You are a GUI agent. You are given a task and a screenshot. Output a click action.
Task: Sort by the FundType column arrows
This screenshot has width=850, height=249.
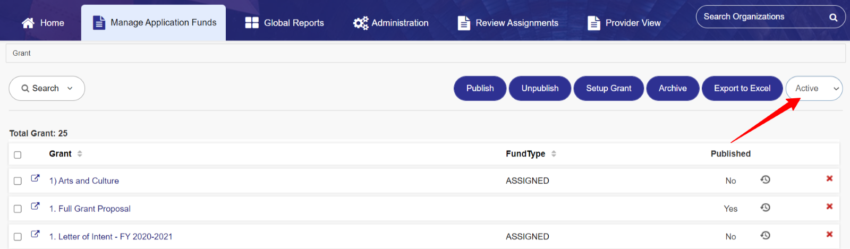point(554,153)
